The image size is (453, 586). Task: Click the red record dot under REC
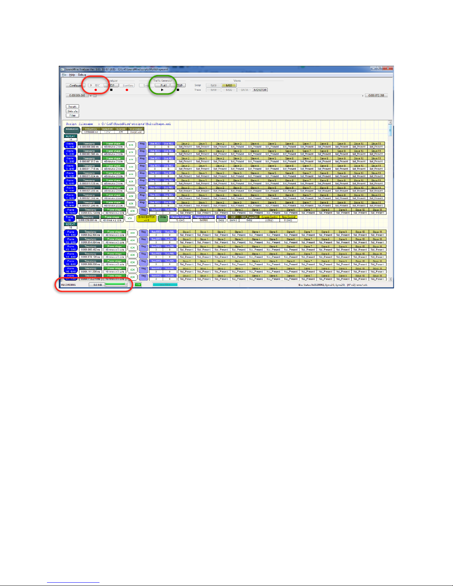[x=95, y=90]
